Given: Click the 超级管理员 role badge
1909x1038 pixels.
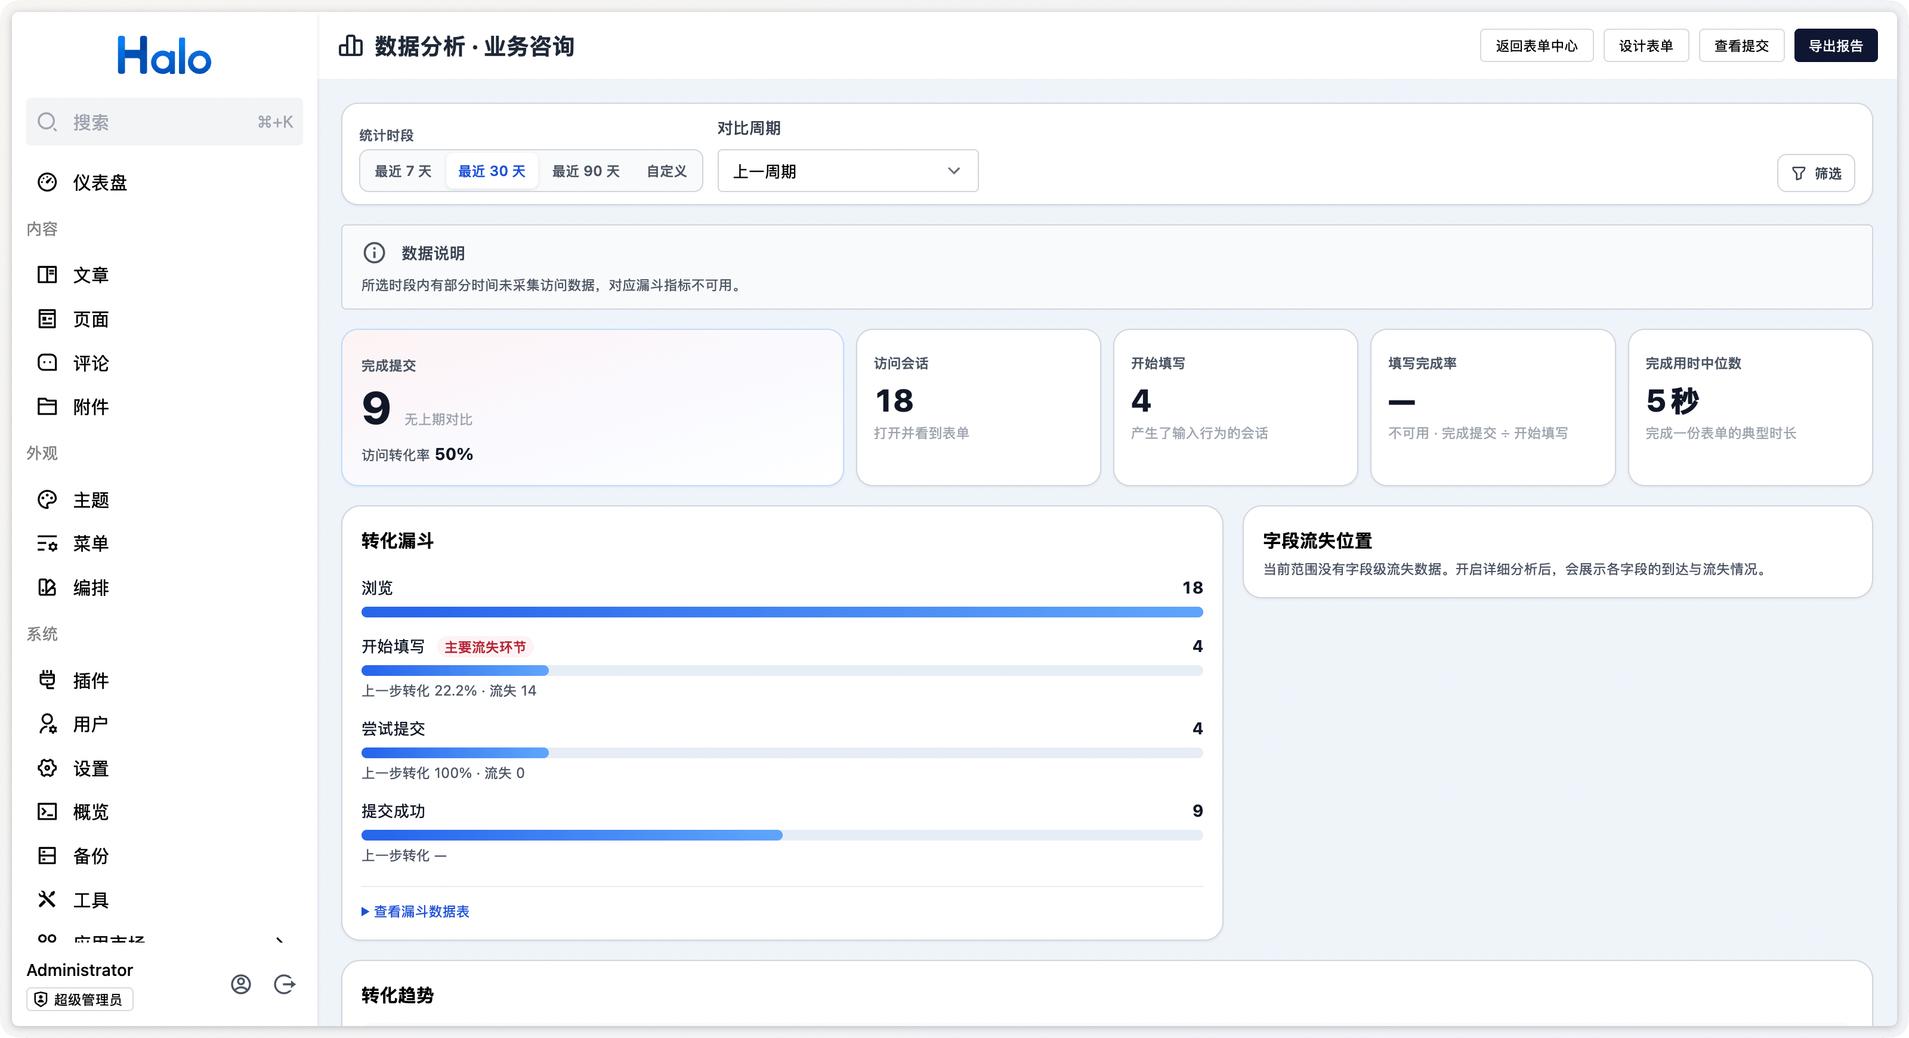Looking at the screenshot, I should tap(80, 999).
